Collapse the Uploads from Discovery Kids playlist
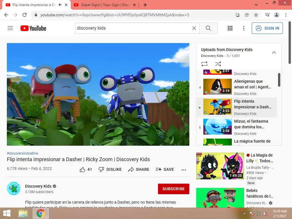This screenshot has width=292, height=219. click(x=274, y=52)
